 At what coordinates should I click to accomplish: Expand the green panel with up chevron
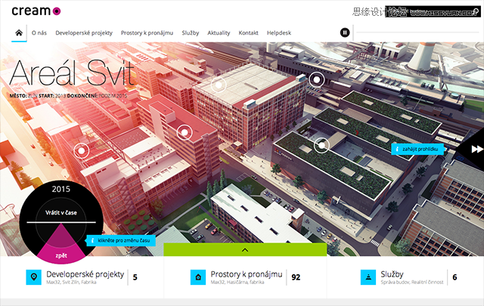tap(245, 249)
